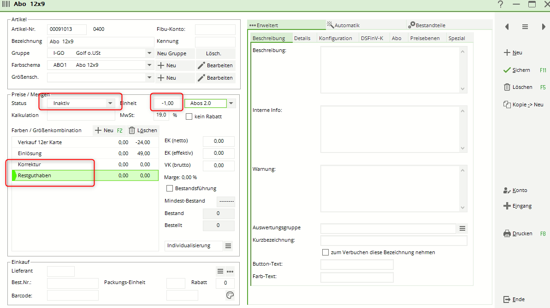This screenshot has width=550, height=308.
Task: Check zum Verbuchen diese Bezeichnung nehmen
Action: [x=325, y=252]
